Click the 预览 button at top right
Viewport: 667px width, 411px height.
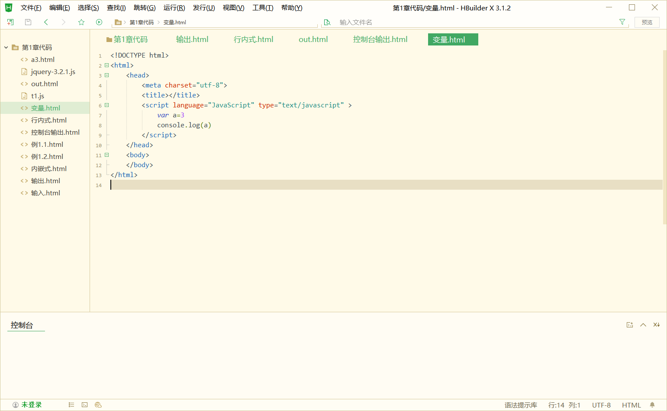tap(647, 22)
